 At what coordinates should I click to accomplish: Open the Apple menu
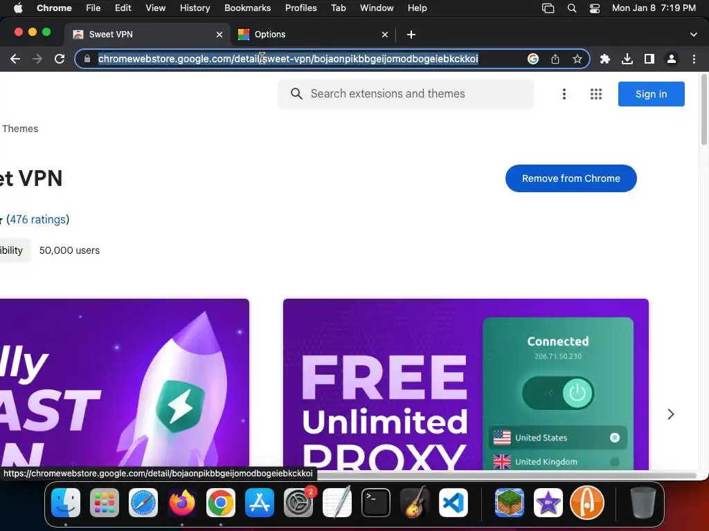click(x=18, y=8)
